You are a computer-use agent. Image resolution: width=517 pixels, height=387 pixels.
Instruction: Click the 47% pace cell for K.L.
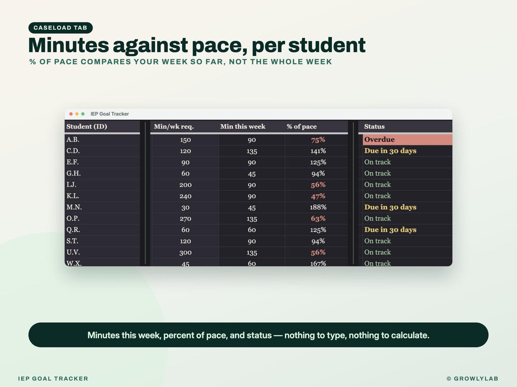point(316,196)
